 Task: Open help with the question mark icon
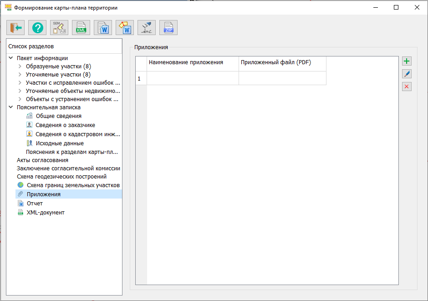click(37, 28)
